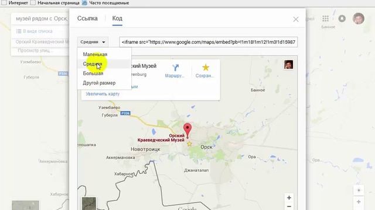Open Часто посещаемые bookmark
This screenshot has height=210, width=375.
pos(105,3)
